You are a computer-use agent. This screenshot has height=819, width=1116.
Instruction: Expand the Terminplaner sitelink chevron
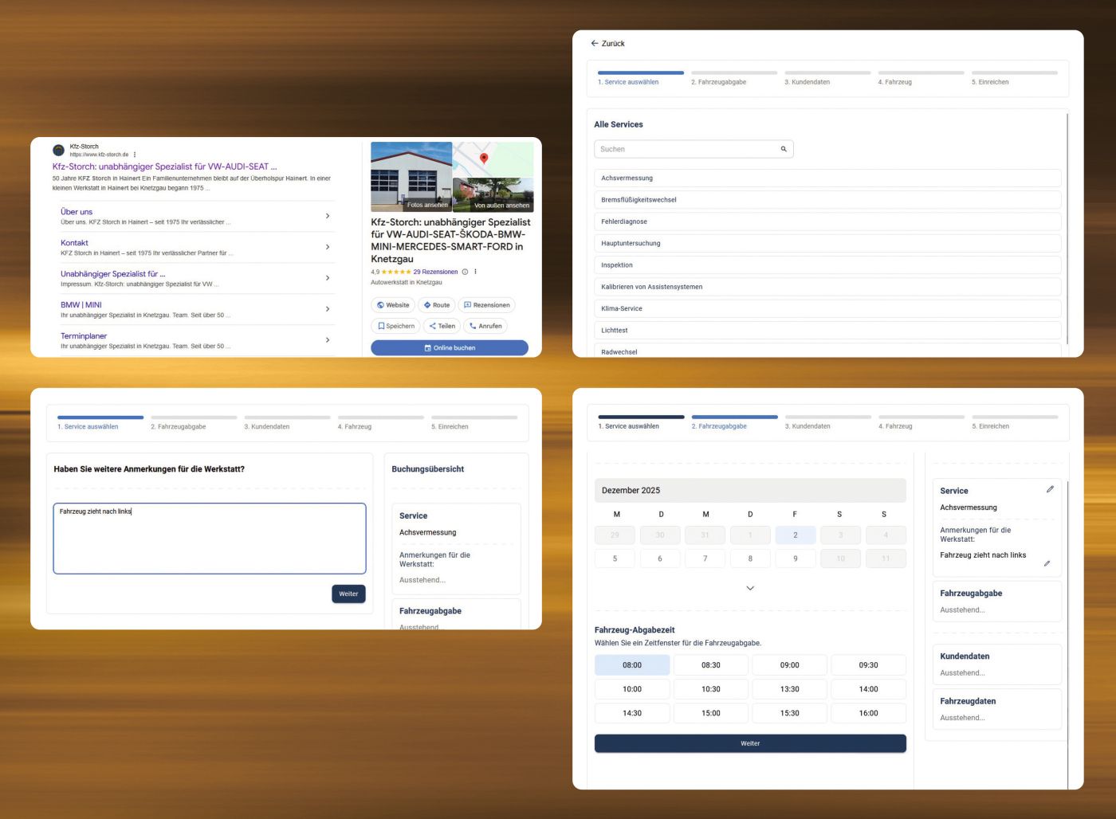328,340
